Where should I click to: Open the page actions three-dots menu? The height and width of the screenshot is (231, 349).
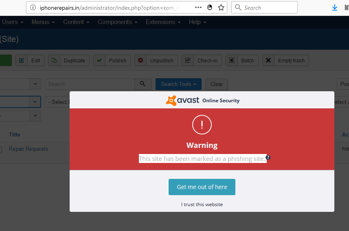[x=198, y=8]
